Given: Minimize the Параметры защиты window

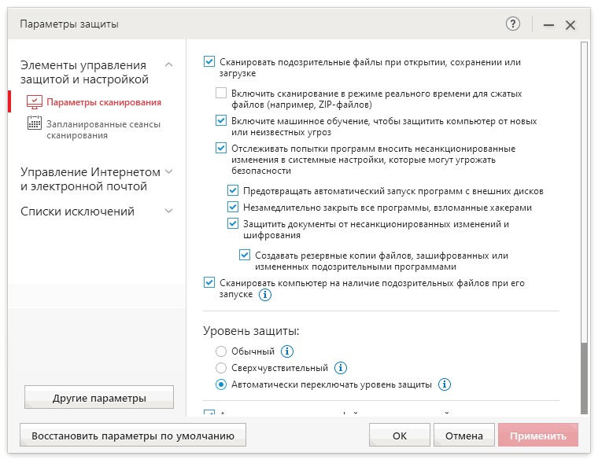Looking at the screenshot, I should coord(548,25).
